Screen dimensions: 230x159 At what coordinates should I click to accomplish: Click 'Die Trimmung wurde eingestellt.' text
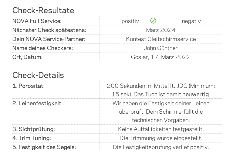click(x=161, y=138)
